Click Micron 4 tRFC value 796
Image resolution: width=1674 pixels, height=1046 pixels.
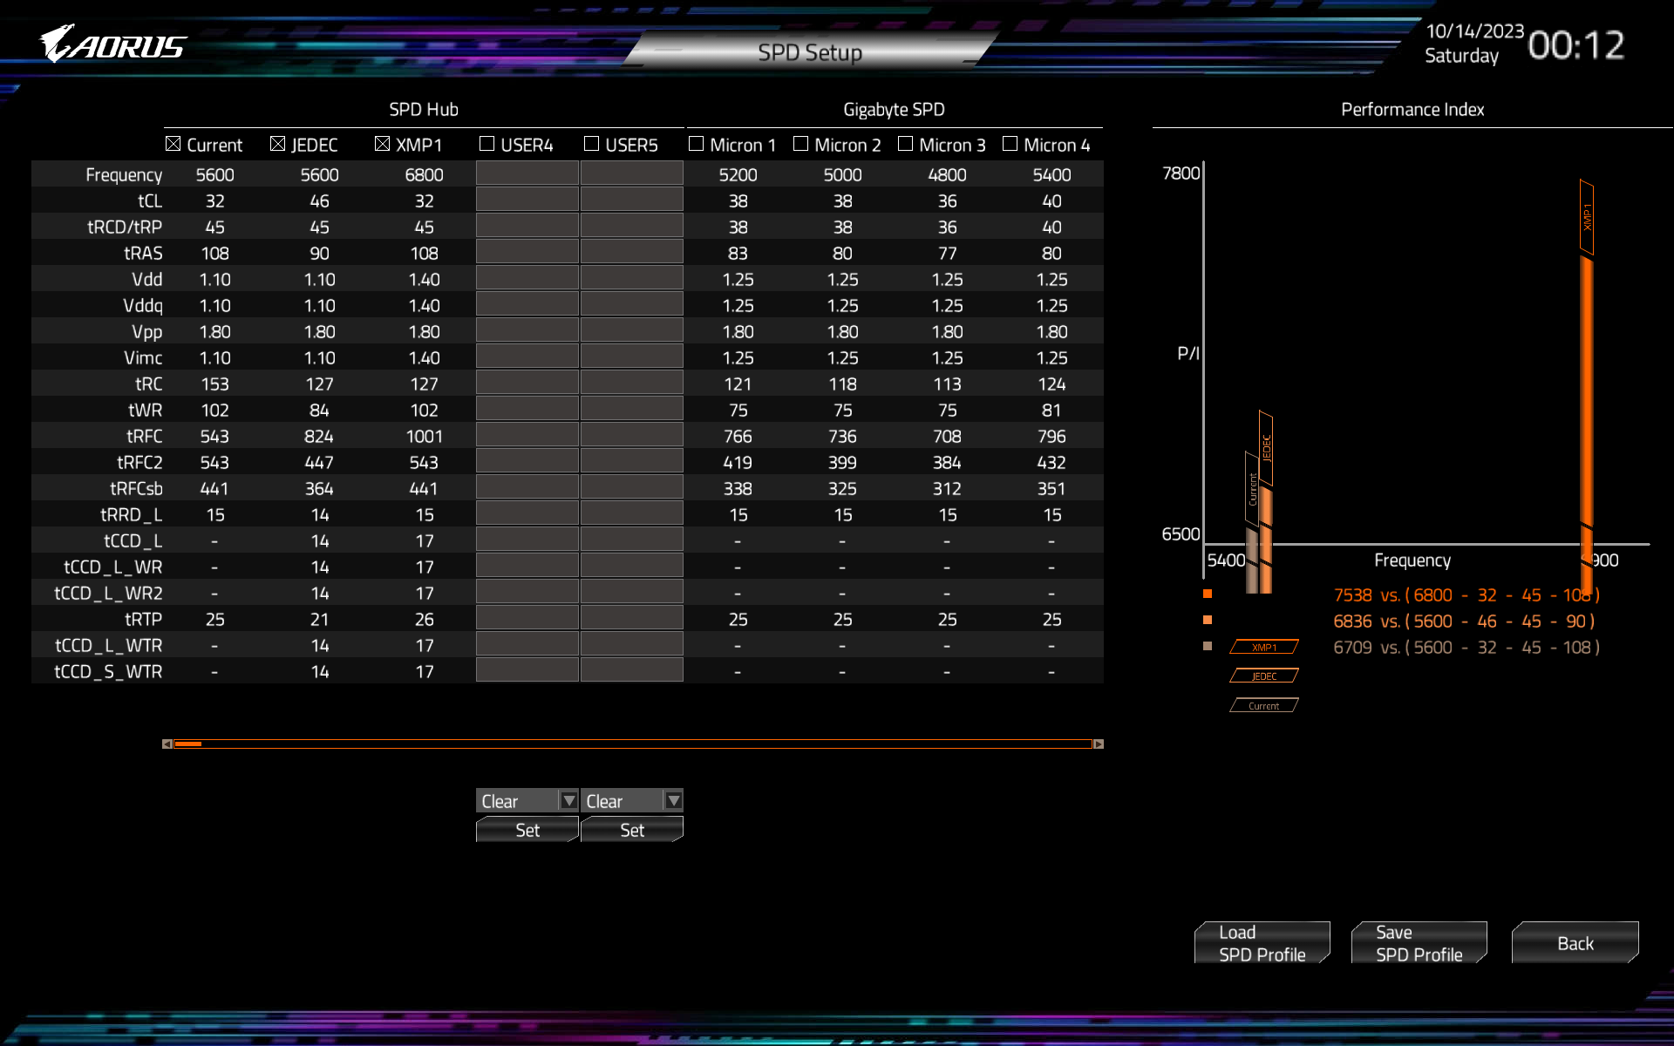coord(1051,436)
